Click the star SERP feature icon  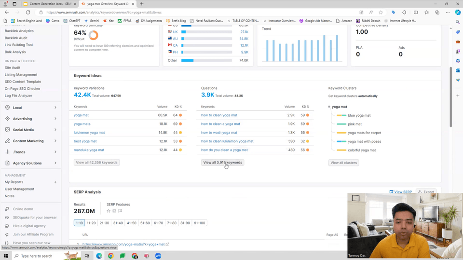pyautogui.click(x=109, y=211)
